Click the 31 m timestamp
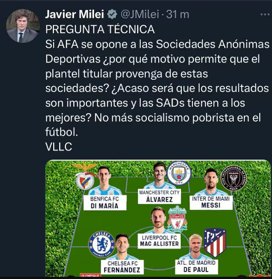272x279 pixels. [x=178, y=14]
